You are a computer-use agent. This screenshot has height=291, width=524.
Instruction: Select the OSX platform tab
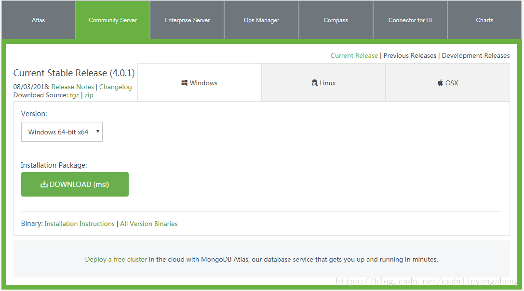click(x=448, y=82)
